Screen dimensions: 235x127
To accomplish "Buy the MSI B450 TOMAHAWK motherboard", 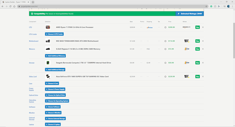I will click(198, 41).
